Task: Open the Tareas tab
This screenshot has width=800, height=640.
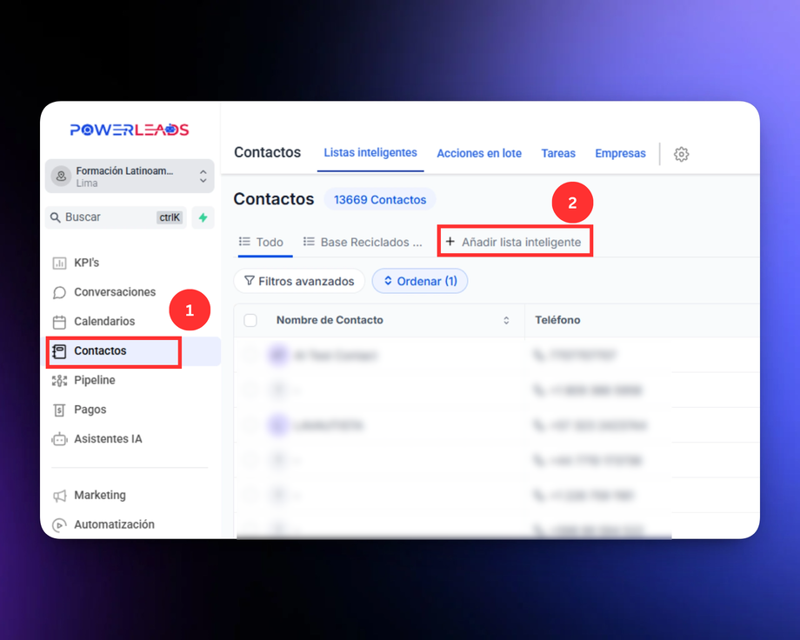Action: [x=558, y=154]
